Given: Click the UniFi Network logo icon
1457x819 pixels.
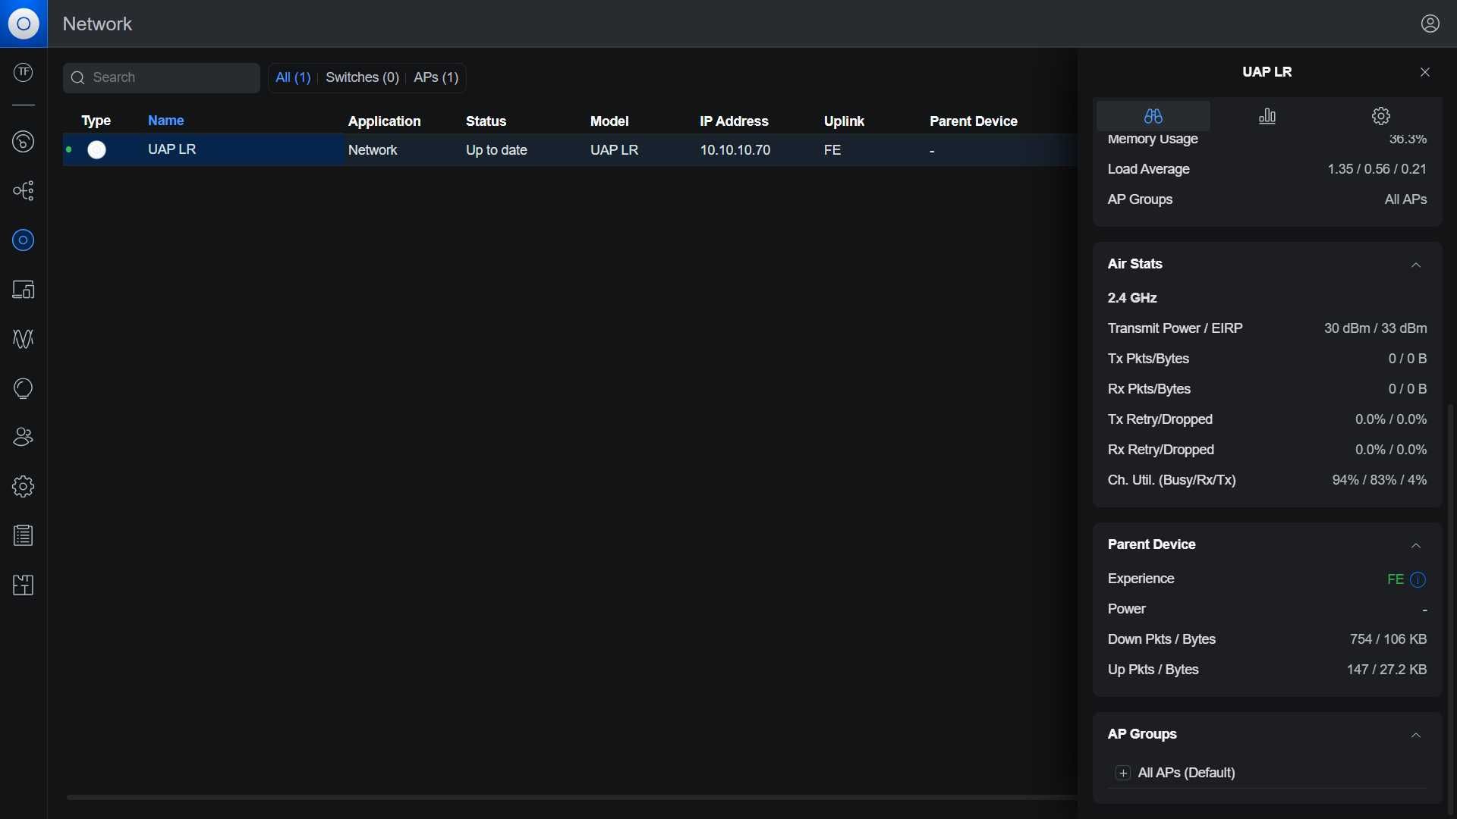Looking at the screenshot, I should point(24,24).
